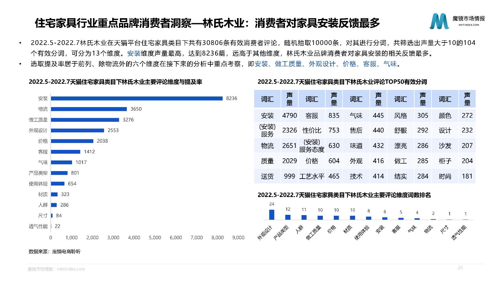Click the x-axis tick label "9,000"
The height and width of the screenshot is (281, 501).
point(238,238)
